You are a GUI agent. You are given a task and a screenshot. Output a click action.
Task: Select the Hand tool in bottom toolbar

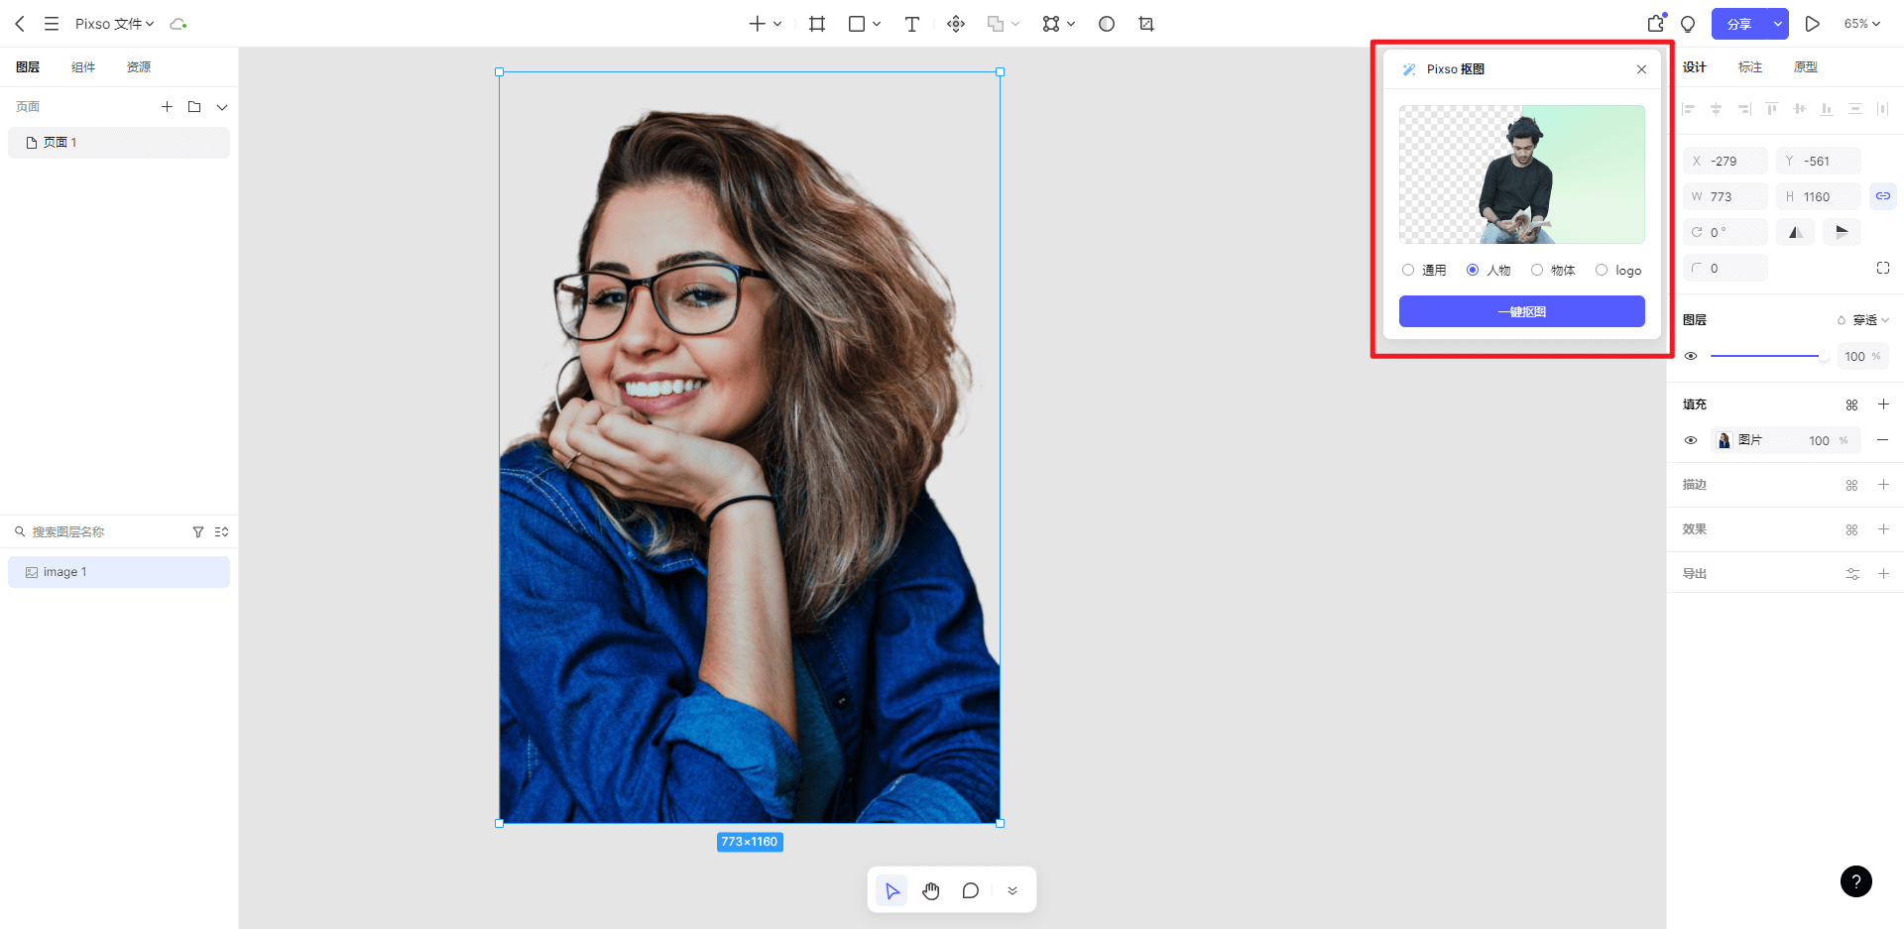tap(930, 890)
